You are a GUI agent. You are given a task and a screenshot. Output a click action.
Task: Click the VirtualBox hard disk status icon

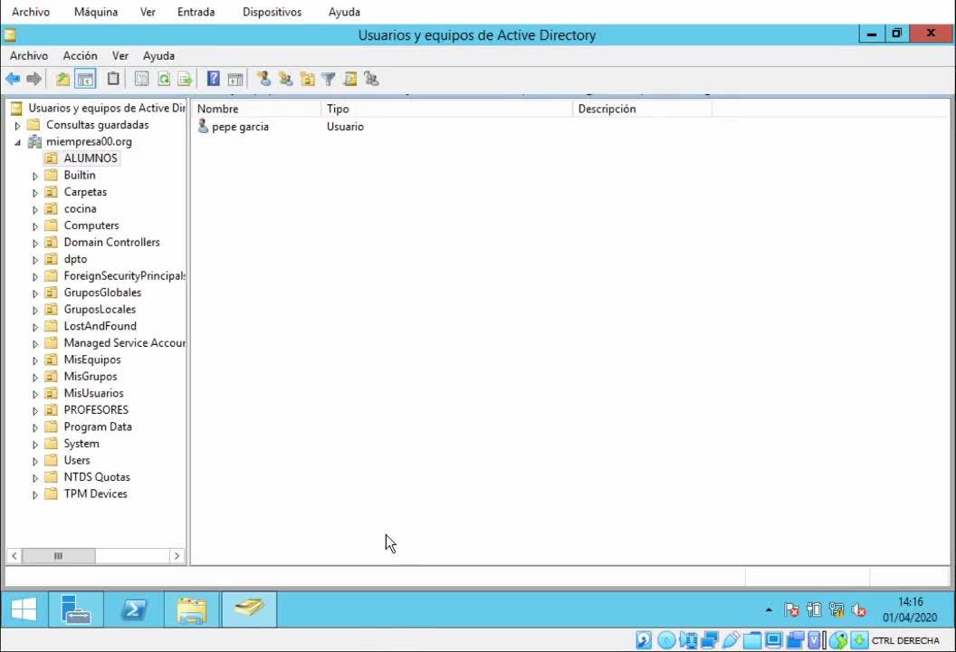pyautogui.click(x=644, y=640)
